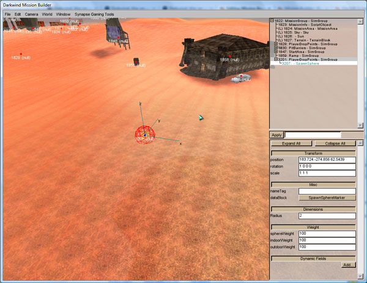Collapse the 1822 MissionGroup tree node

click(273, 21)
